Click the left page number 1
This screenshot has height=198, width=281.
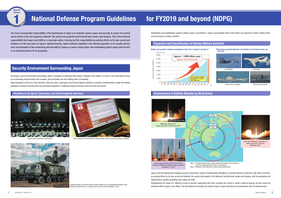point(9,193)
